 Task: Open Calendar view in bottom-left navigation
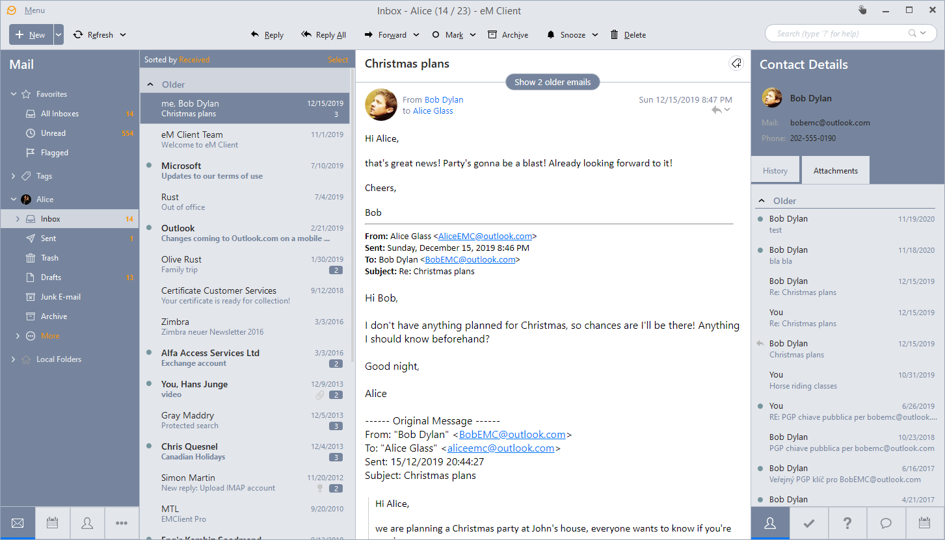pyautogui.click(x=52, y=523)
